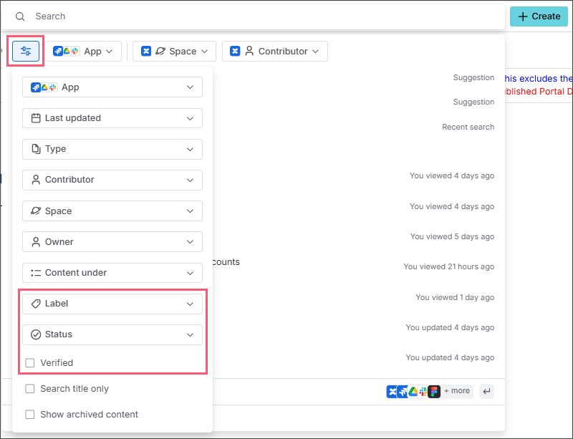The height and width of the screenshot is (439, 573).
Task: Enable the Verified checkbox
Action: tap(30, 363)
